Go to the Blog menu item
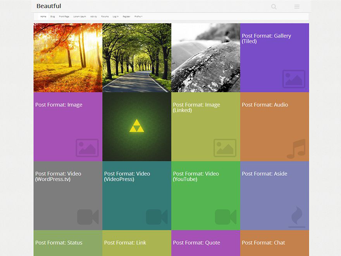 pyautogui.click(x=53, y=17)
